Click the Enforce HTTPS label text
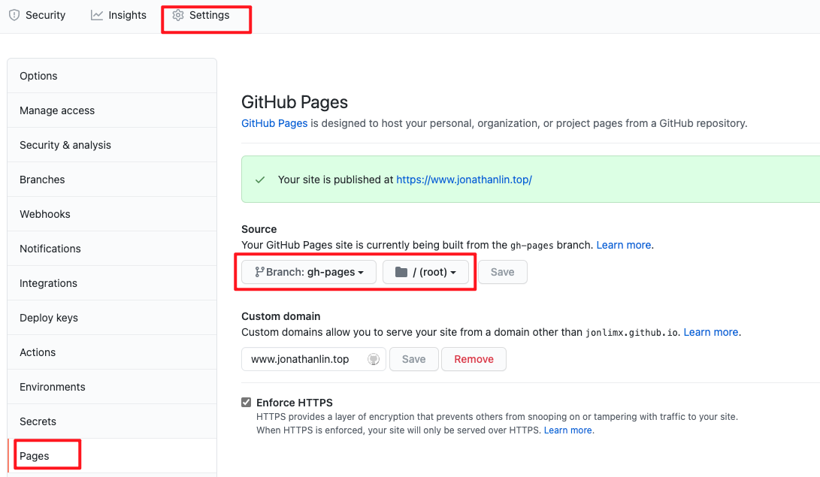The image size is (820, 477). (x=295, y=403)
